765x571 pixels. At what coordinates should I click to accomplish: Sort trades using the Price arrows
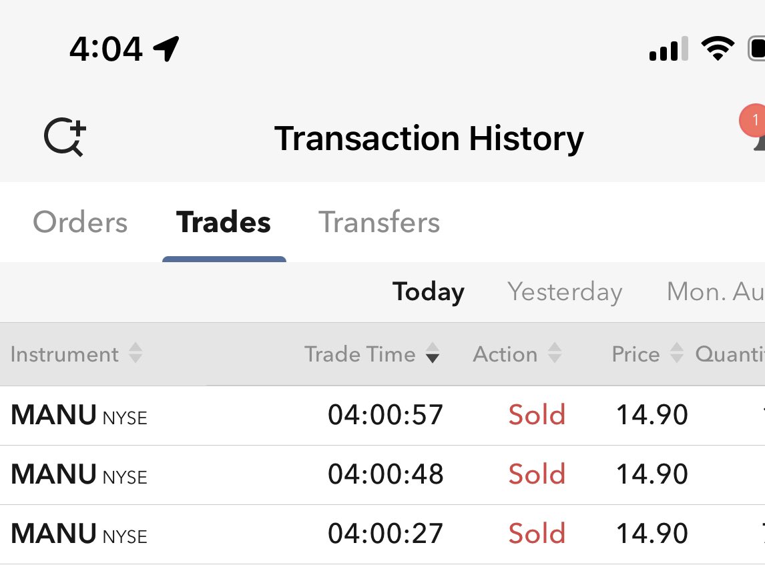pos(677,354)
